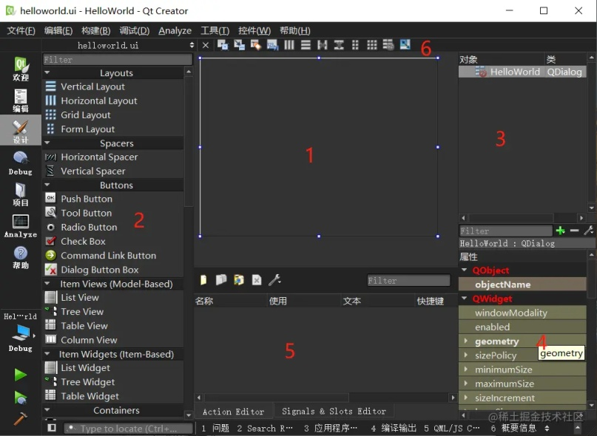597x436 pixels.
Task: Open the 1 问题 output pane
Action: [x=215, y=428]
